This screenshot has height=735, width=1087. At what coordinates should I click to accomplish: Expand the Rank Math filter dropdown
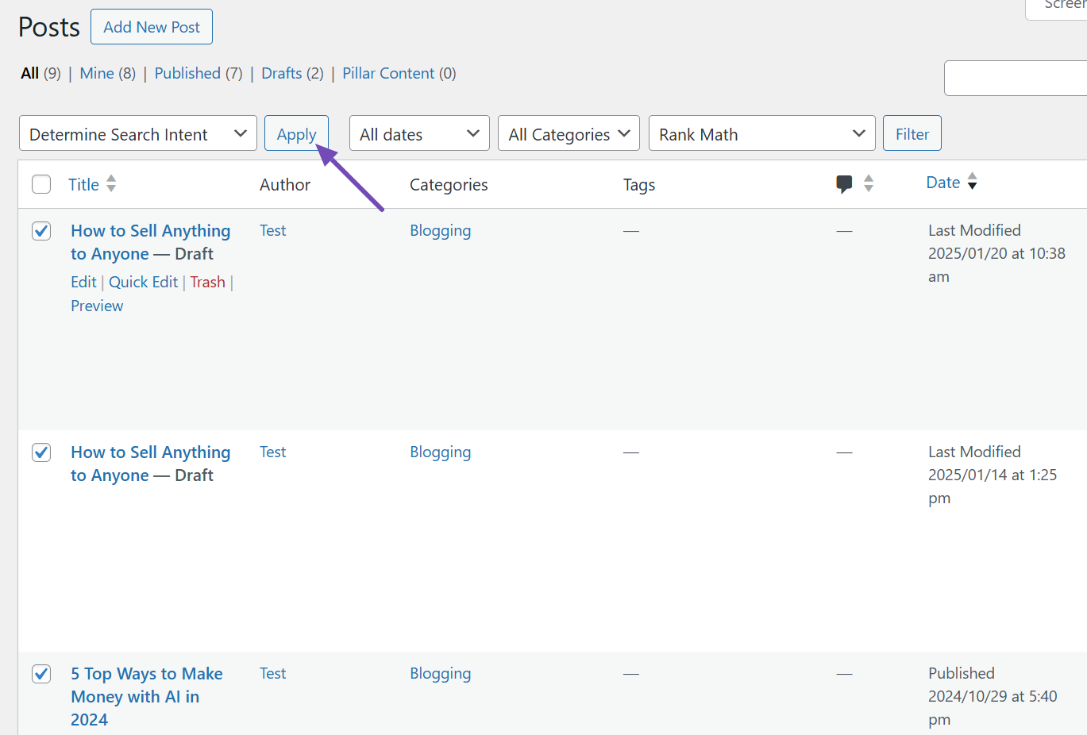[761, 133]
